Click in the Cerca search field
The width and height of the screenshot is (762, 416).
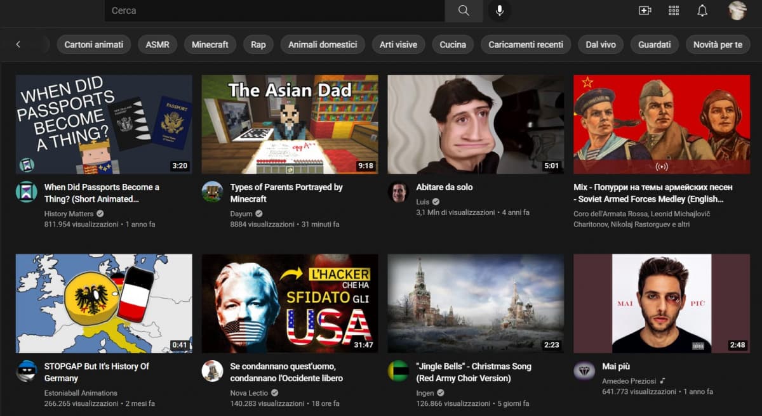pyautogui.click(x=274, y=11)
